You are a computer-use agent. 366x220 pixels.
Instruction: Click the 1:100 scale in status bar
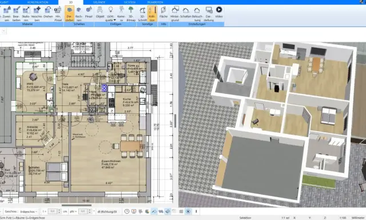pyautogui.click(x=343, y=218)
